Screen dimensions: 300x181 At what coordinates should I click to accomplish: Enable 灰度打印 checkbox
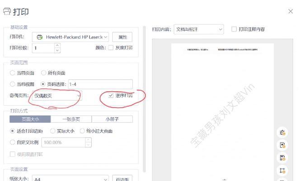[111, 48]
